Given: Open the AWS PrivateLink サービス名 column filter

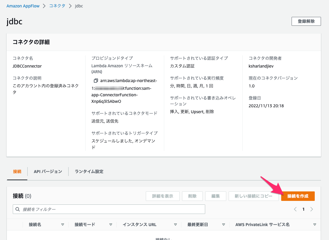Looking at the screenshot, I should [x=315, y=224].
